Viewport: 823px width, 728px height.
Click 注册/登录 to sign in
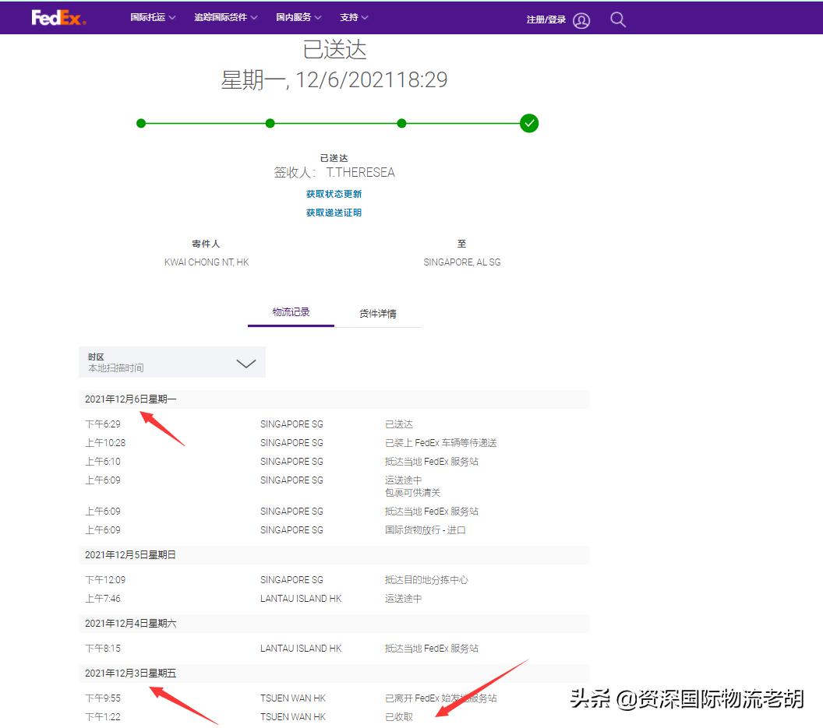pyautogui.click(x=547, y=19)
